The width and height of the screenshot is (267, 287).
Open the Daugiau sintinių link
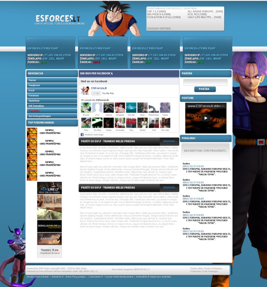(159, 28)
